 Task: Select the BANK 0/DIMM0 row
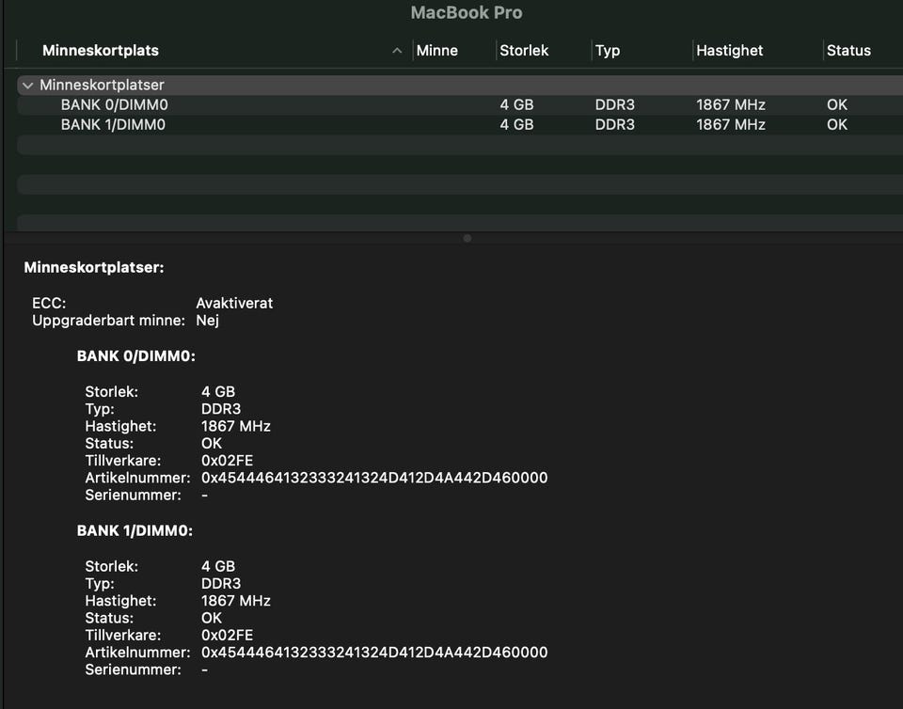[460, 104]
